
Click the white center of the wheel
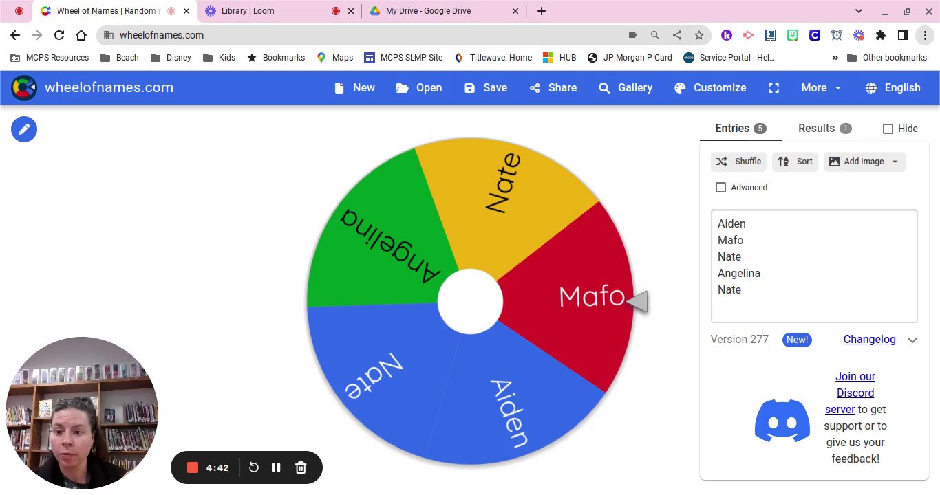click(x=470, y=302)
